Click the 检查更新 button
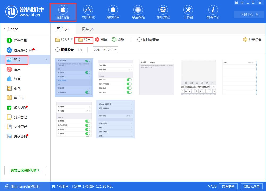 pyautogui.click(x=228, y=186)
